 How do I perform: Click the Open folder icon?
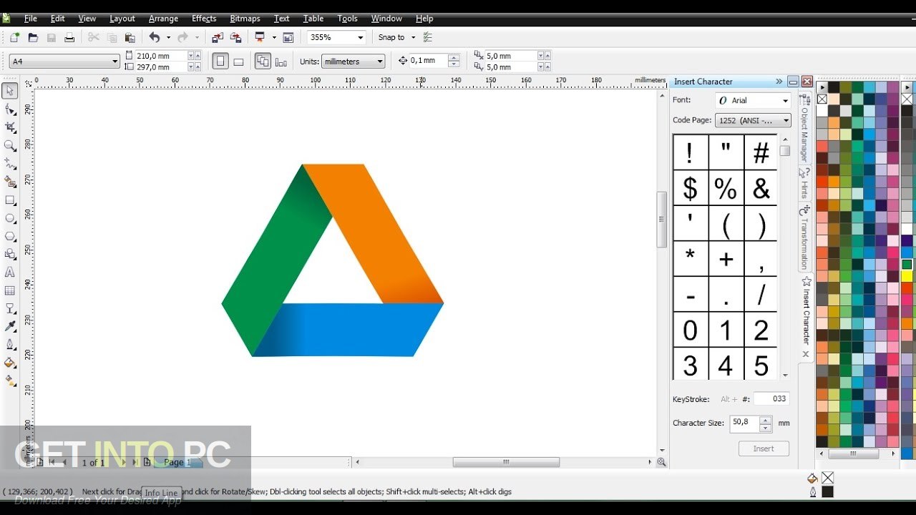click(x=32, y=37)
